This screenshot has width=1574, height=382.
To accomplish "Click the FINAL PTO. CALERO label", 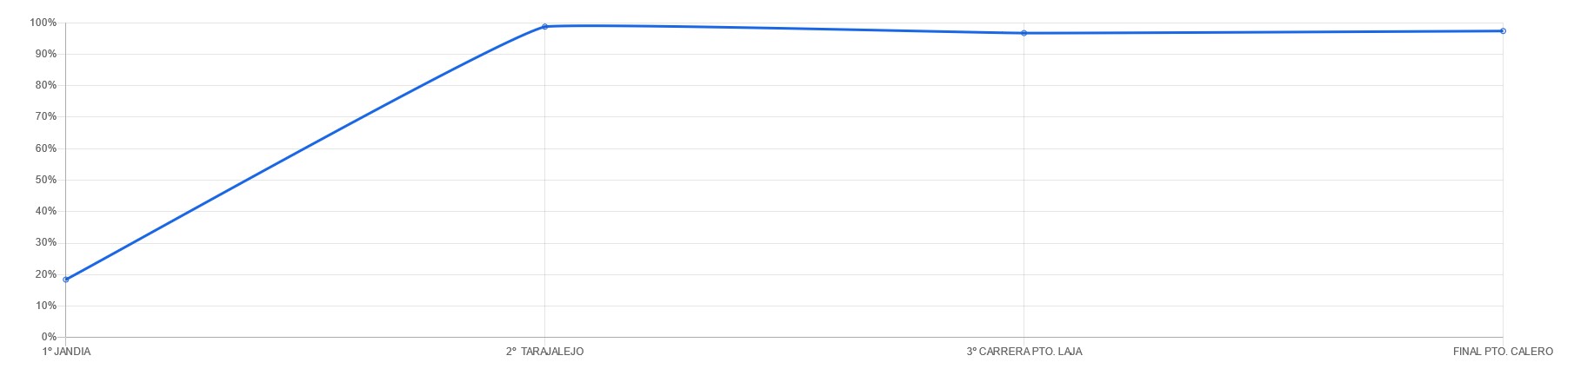I will coord(1503,352).
